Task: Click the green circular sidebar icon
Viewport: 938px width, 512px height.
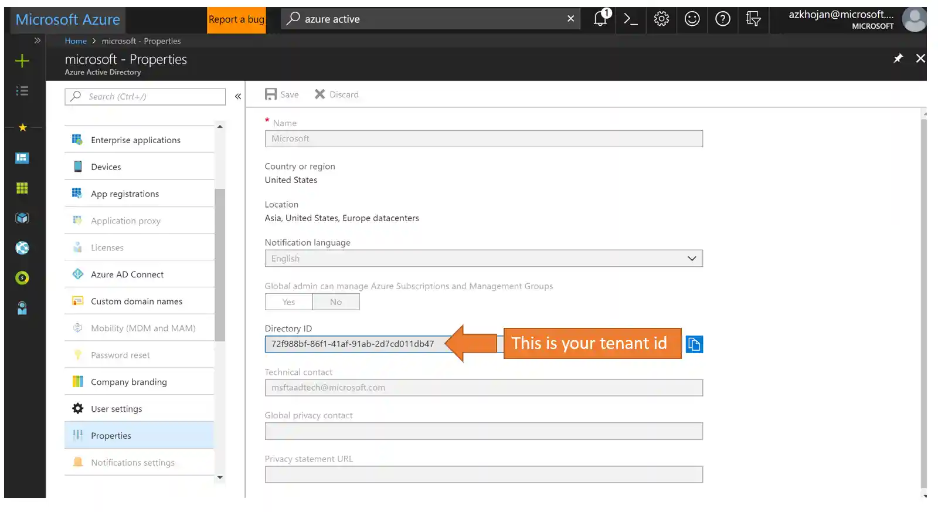Action: coord(22,278)
